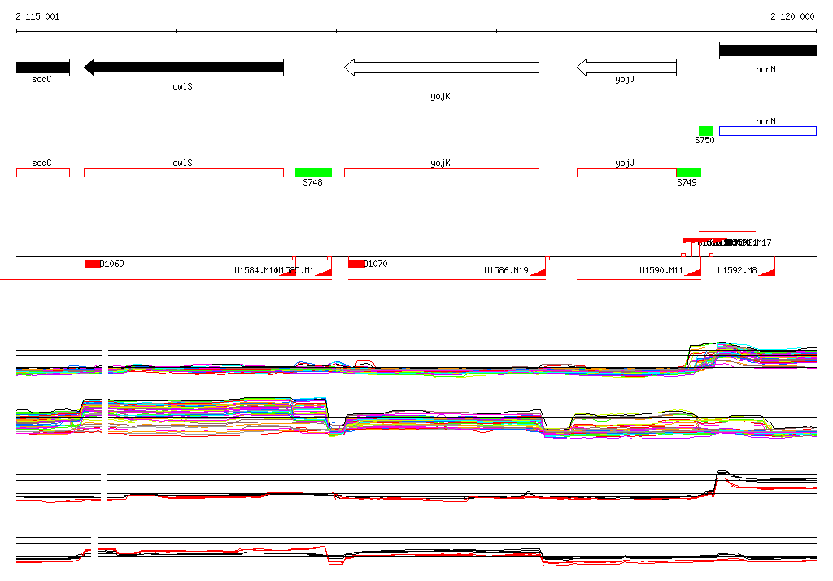Select the black cwlS gene arrow
This screenshot has width=833, height=581.
[184, 67]
